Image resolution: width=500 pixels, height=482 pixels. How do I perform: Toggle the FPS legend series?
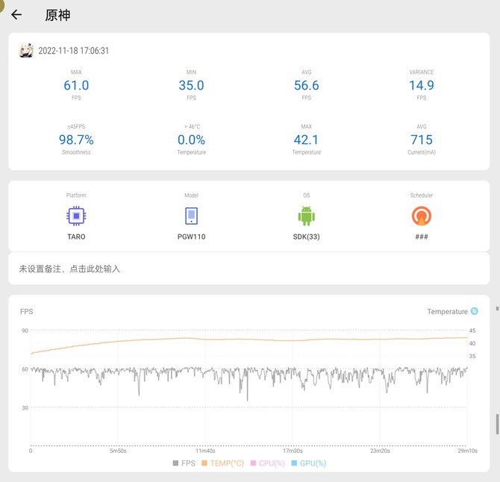point(184,463)
